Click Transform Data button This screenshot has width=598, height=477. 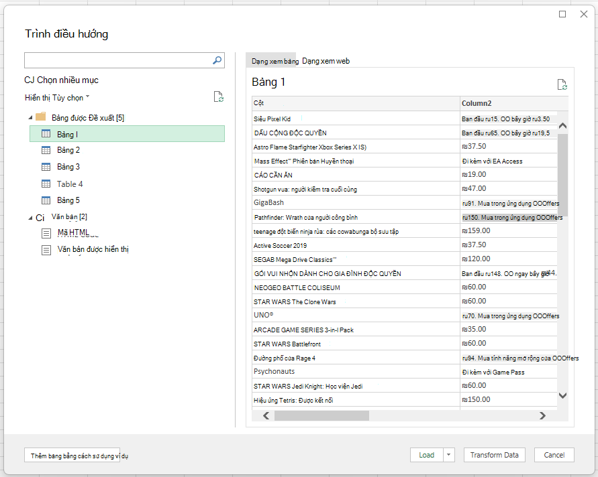pos(494,455)
